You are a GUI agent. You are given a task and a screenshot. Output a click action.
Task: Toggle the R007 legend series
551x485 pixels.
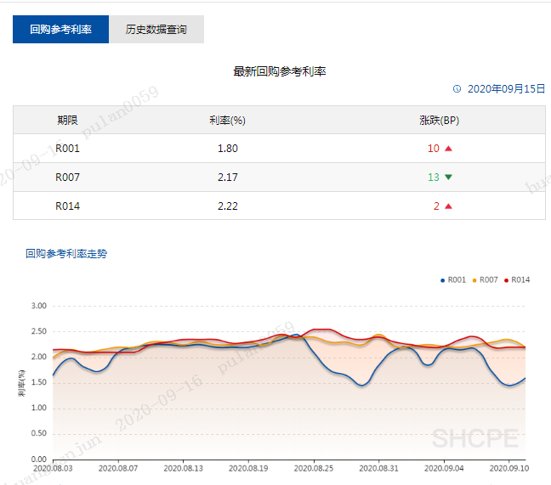point(485,279)
